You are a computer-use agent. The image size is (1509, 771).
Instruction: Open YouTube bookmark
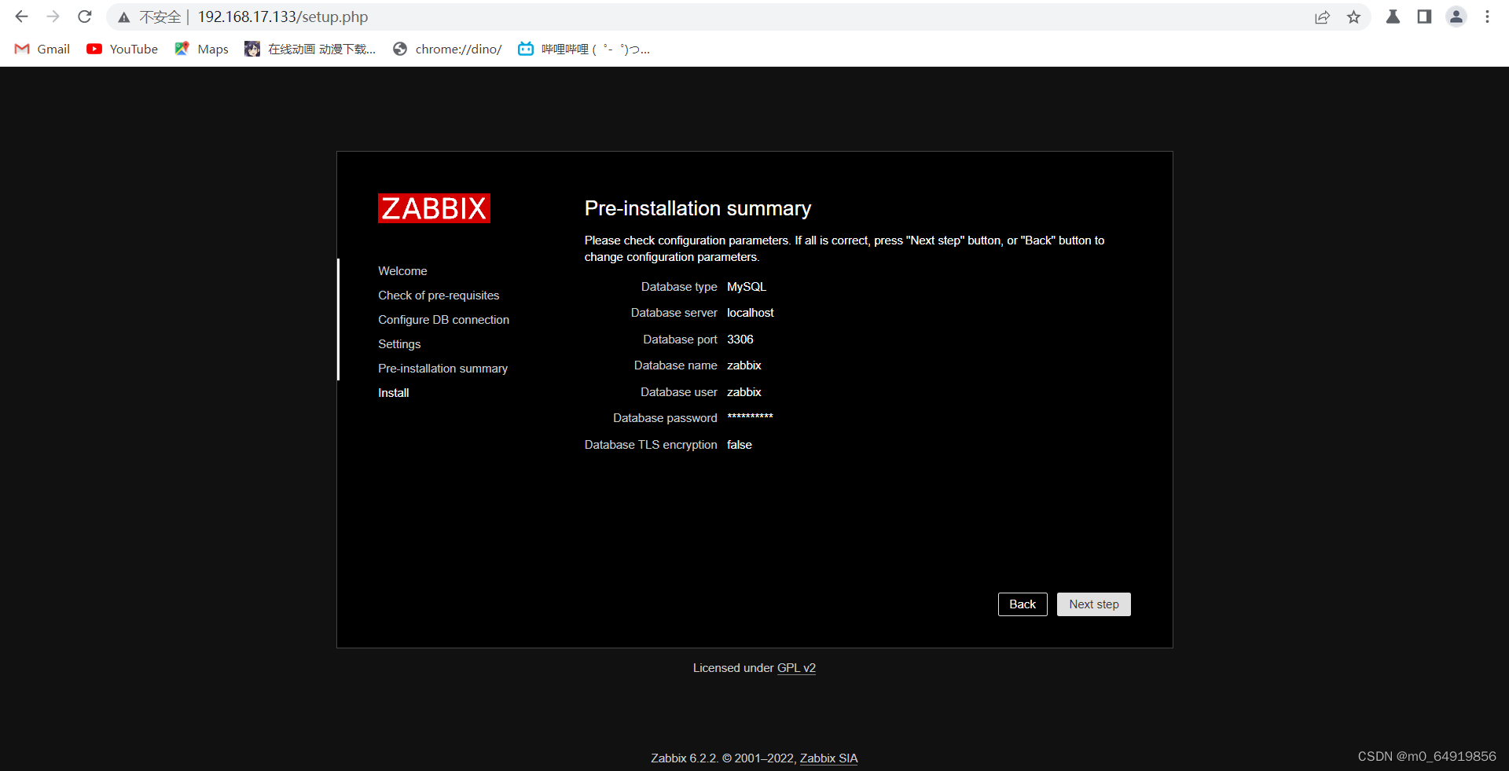123,49
